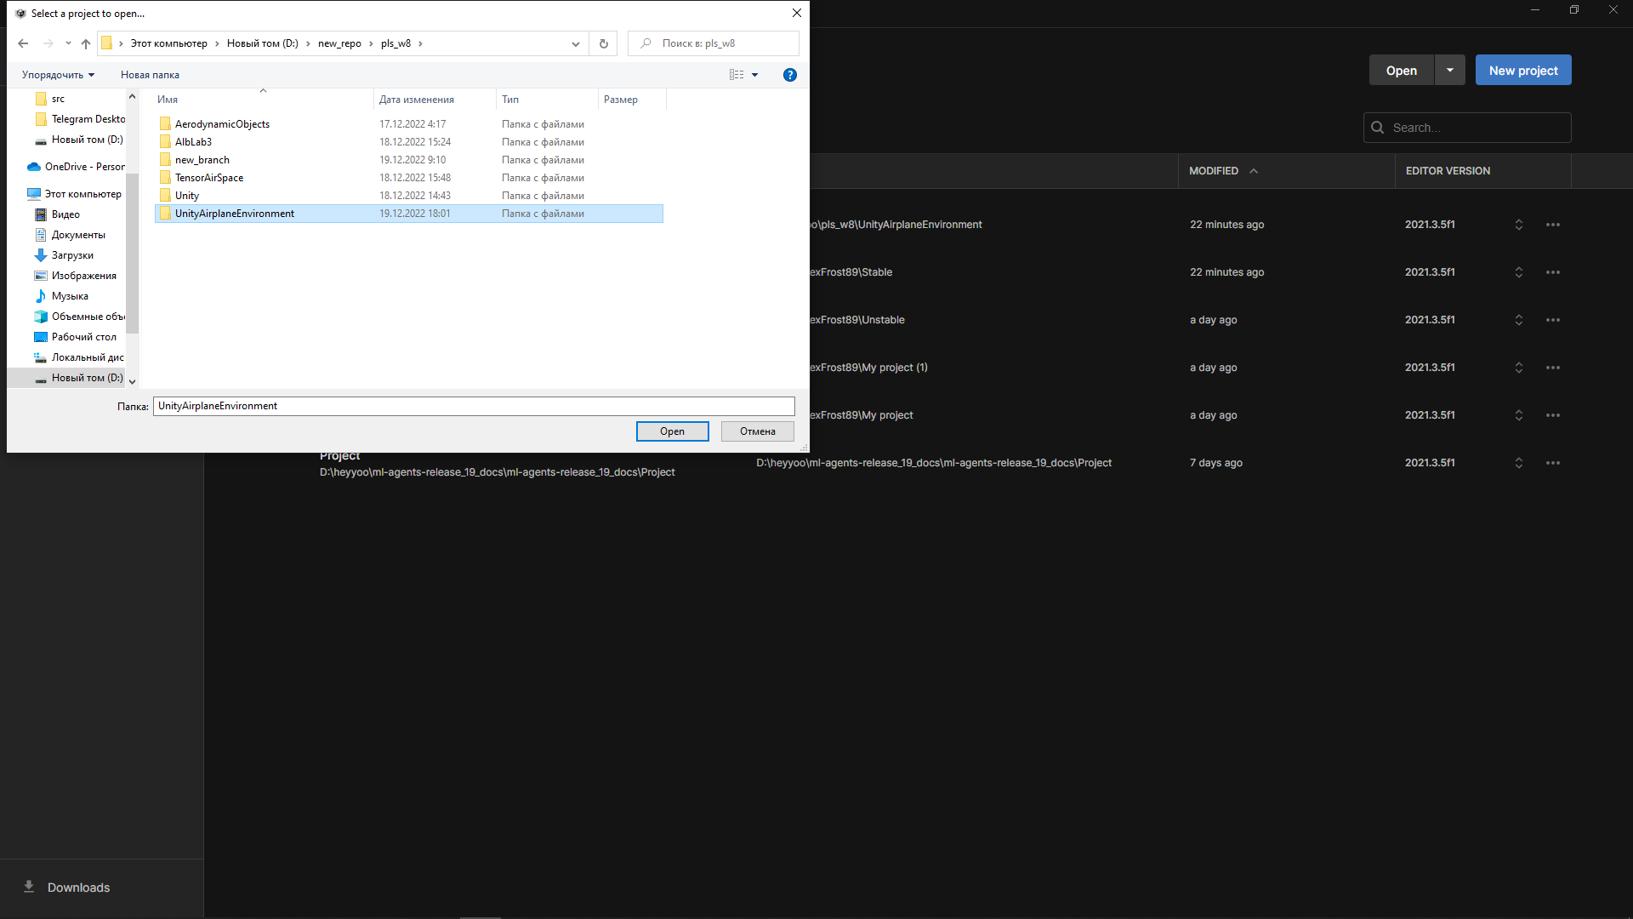Go back in file dialog navigation
1633x919 pixels.
pyautogui.click(x=23, y=43)
